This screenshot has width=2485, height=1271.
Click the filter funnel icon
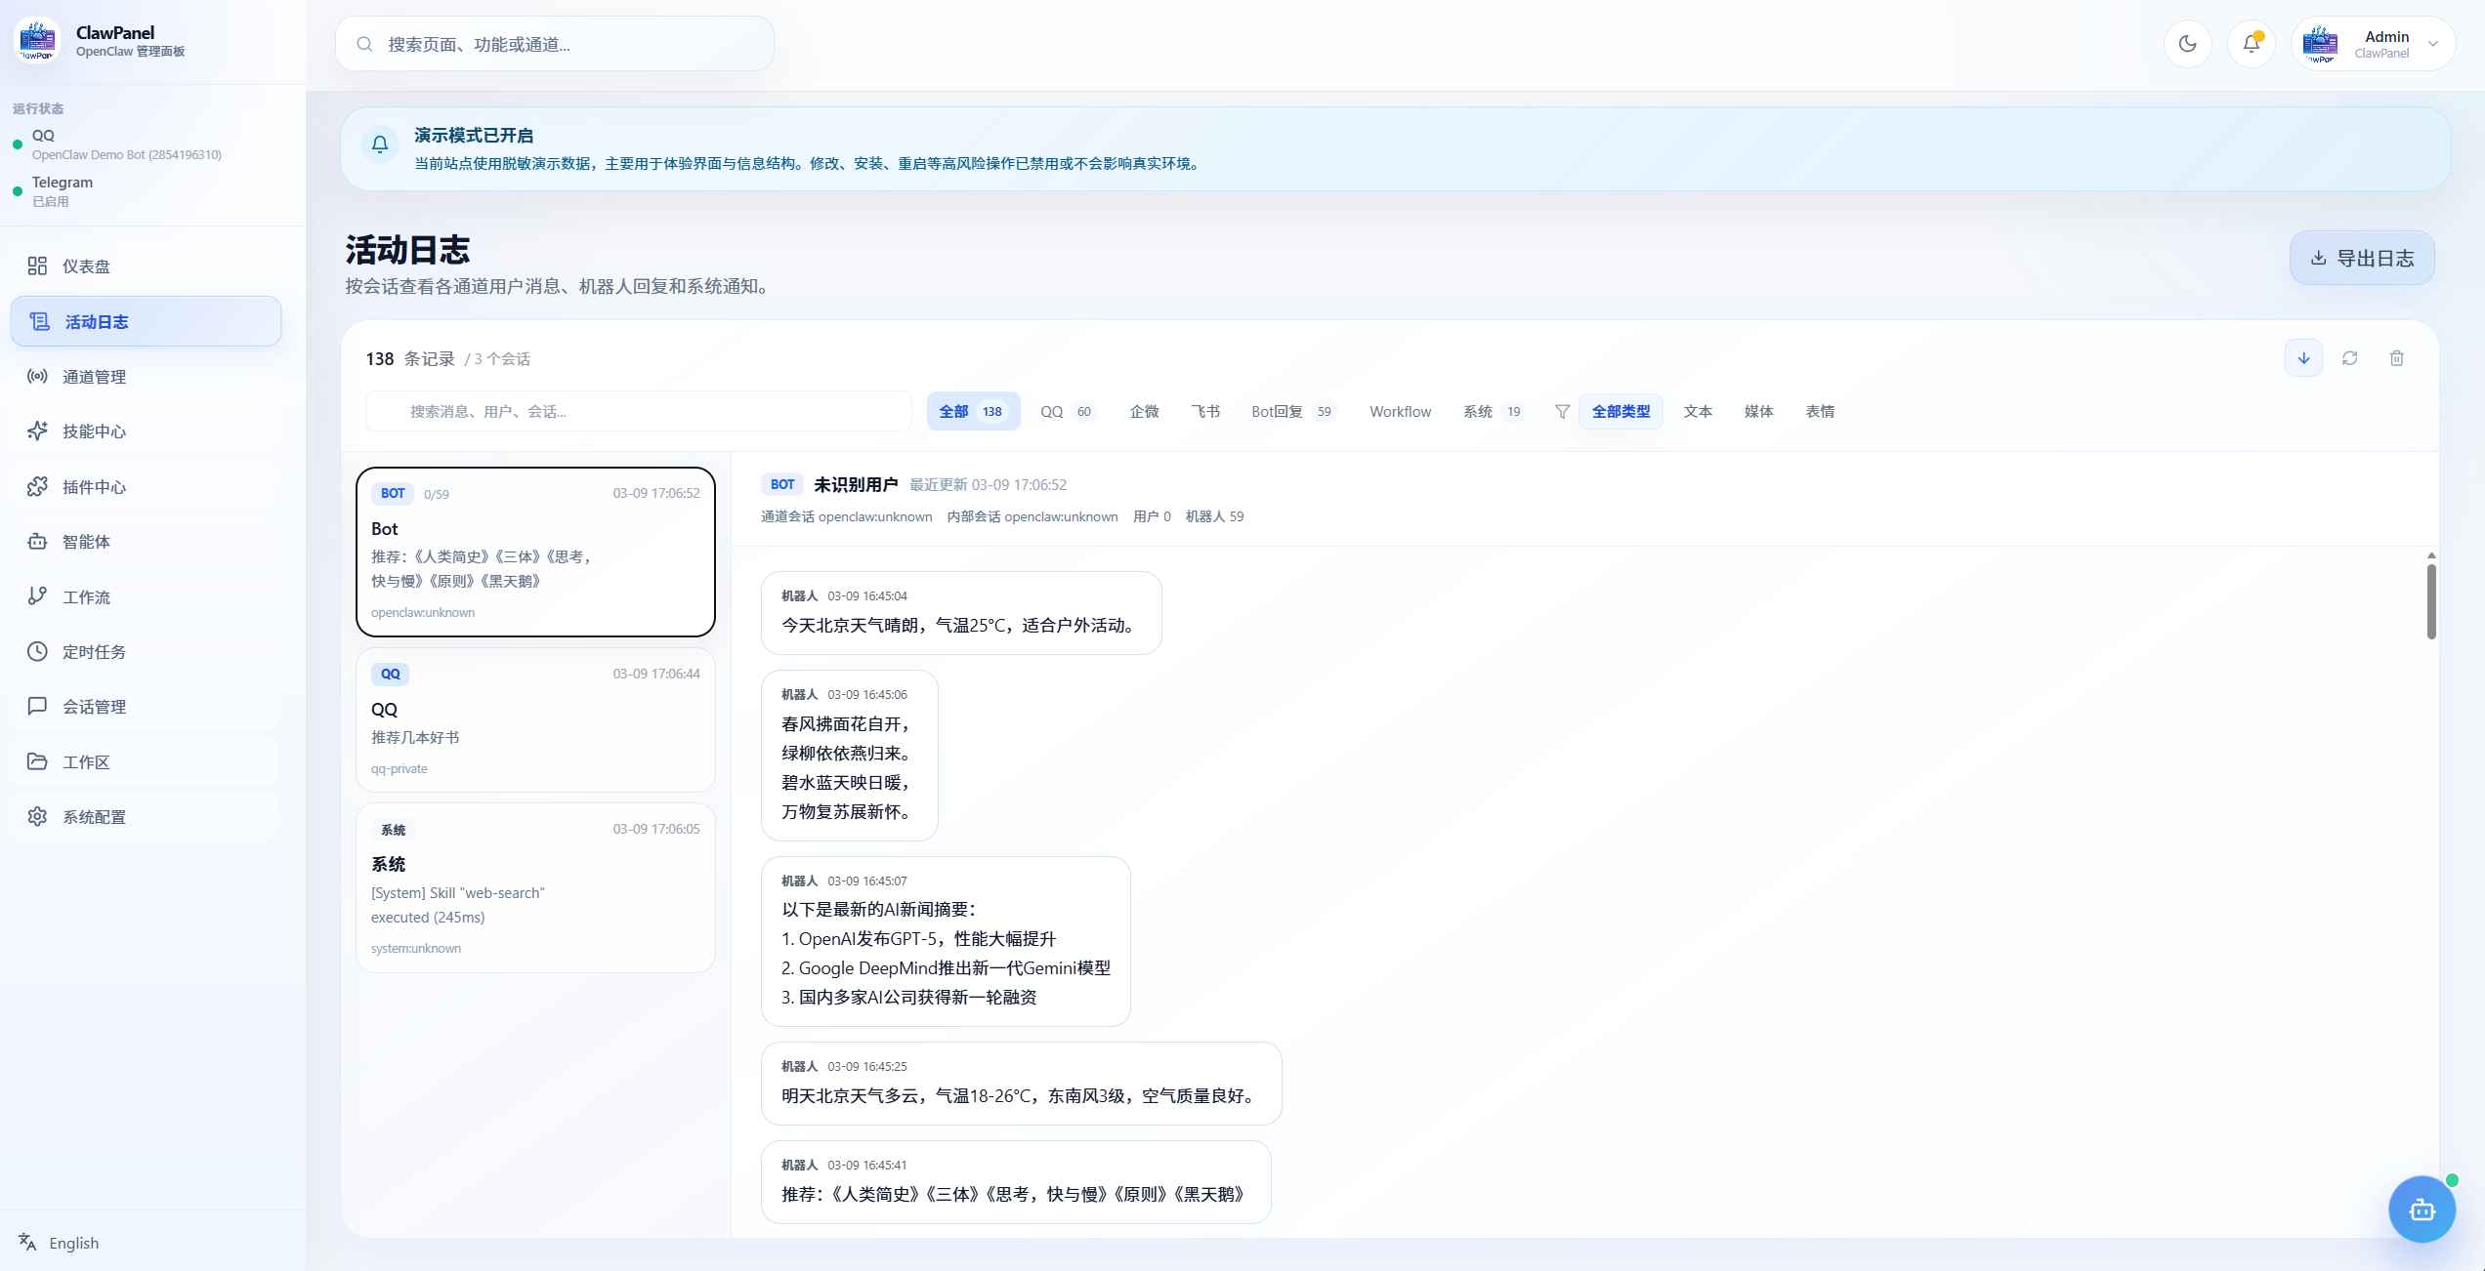pos(1562,412)
